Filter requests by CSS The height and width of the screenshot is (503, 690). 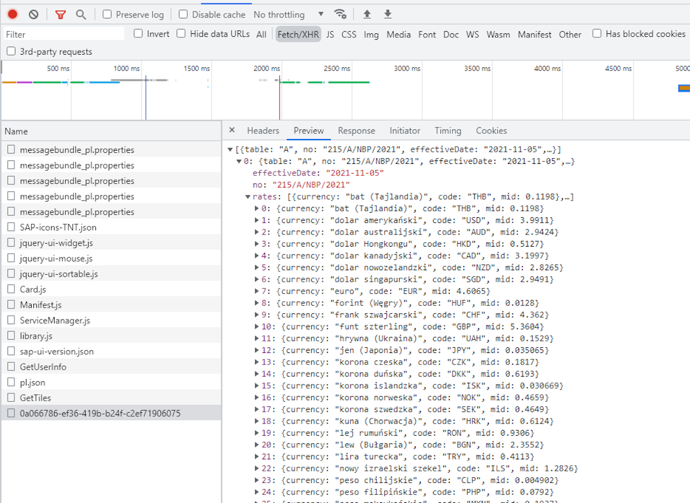point(349,34)
